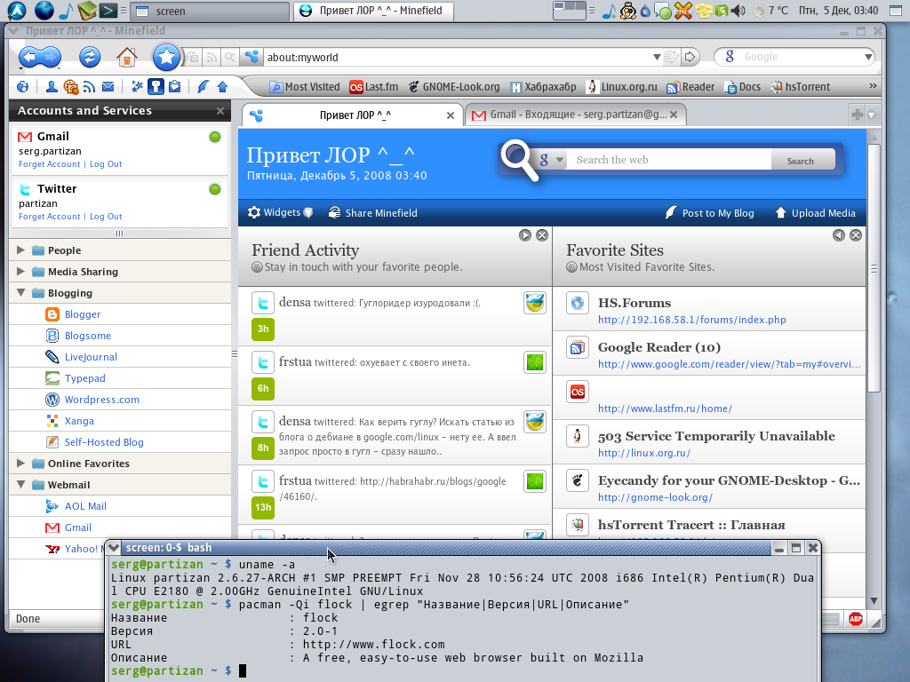Click the go arrow next to address bar

point(690,57)
